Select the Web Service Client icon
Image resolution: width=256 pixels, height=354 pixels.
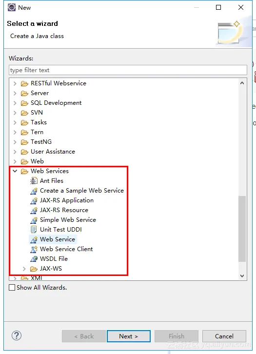[x=34, y=249]
